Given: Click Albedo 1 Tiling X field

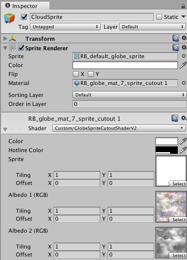Looking at the screenshot, I should [x=77, y=211].
